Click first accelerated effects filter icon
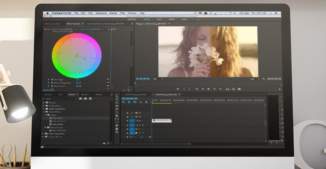 coord(81,99)
